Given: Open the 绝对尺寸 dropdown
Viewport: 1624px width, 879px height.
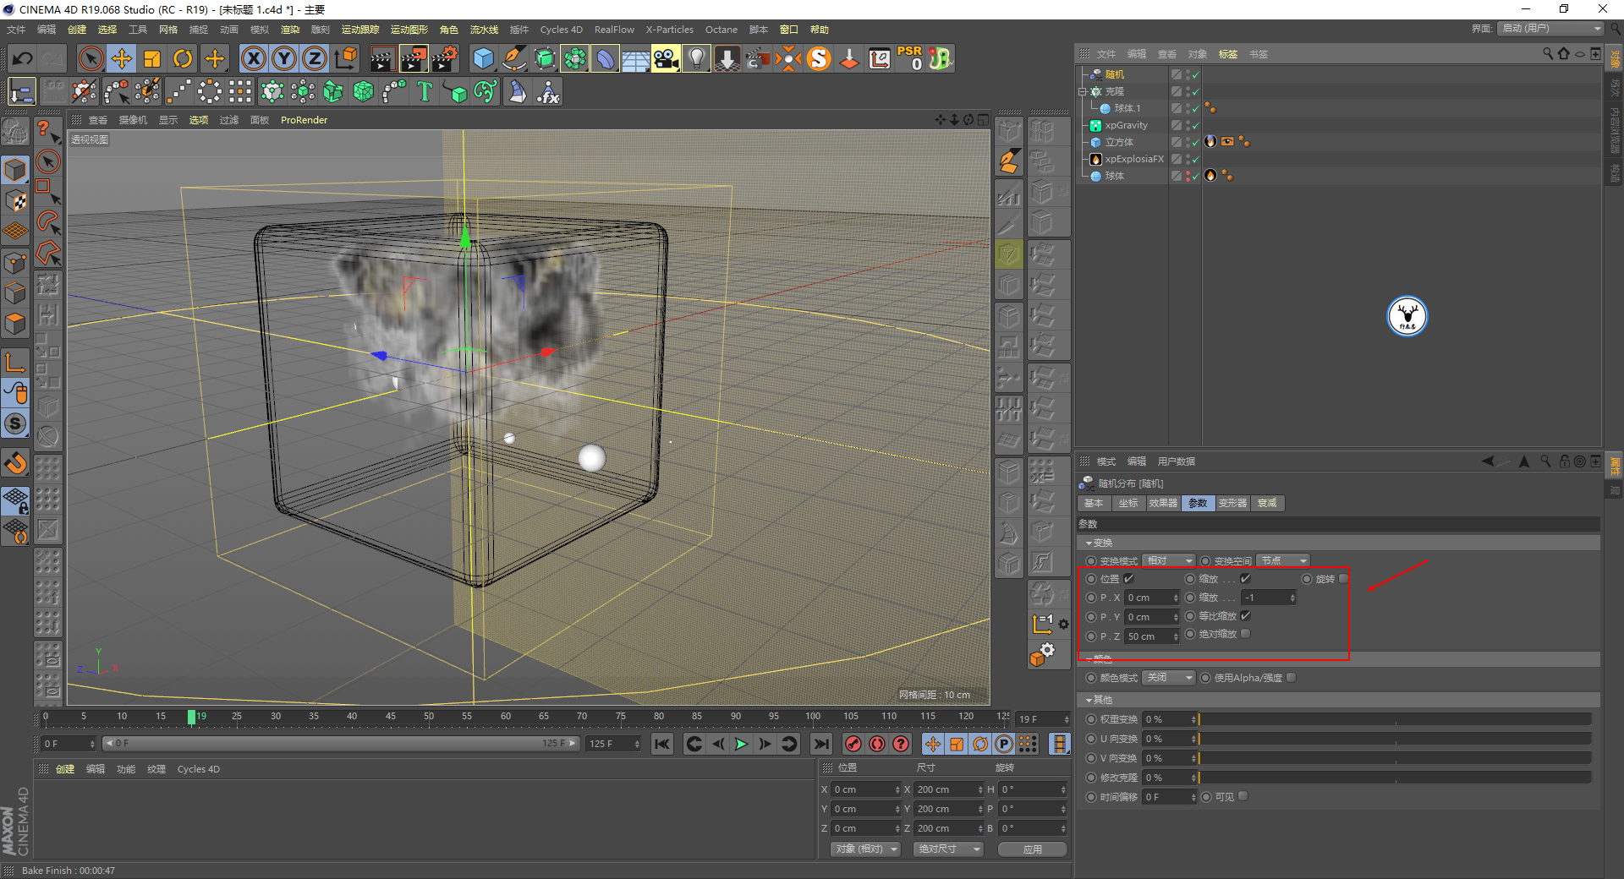Looking at the screenshot, I should [x=948, y=849].
